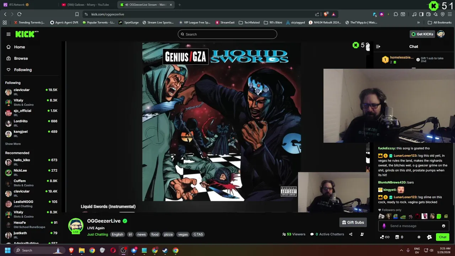Open the emoji picker in message box
This screenshot has height=256, width=455.
[443, 226]
